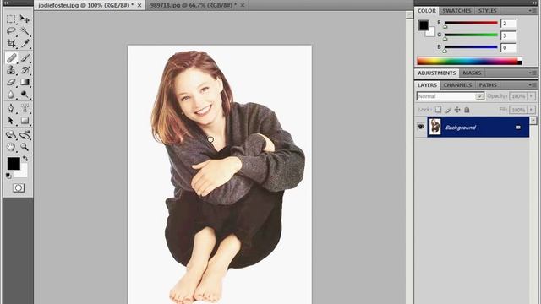Open the Fill slider arrow
541x304 pixels.
(532, 110)
